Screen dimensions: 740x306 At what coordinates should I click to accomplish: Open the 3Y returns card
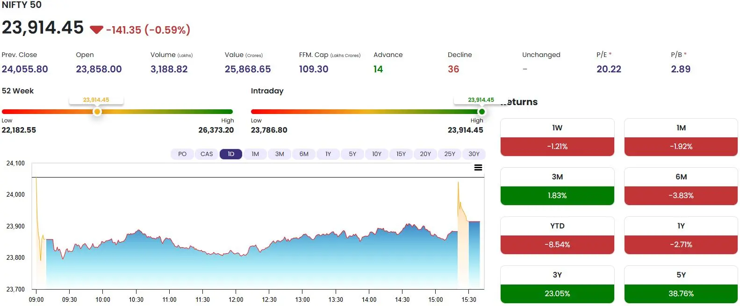pos(557,284)
